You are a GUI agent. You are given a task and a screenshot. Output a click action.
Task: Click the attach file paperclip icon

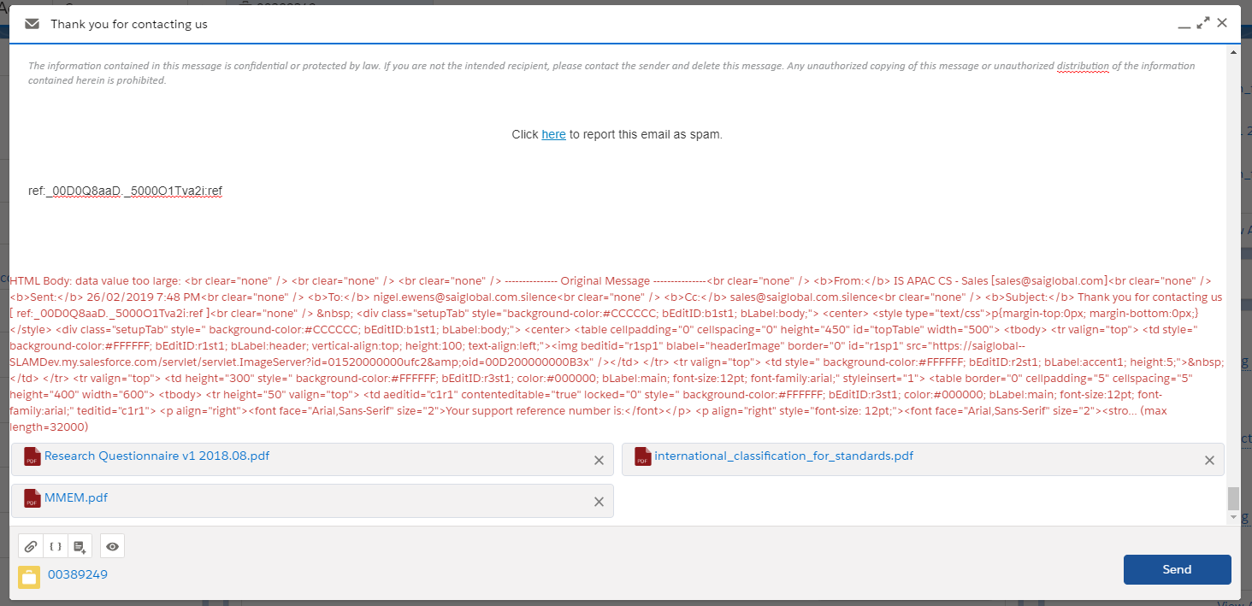coord(31,546)
